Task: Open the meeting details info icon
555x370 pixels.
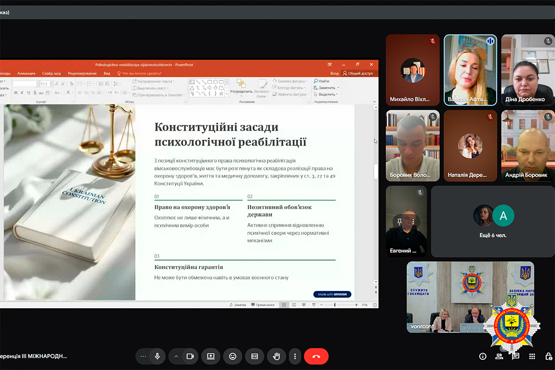Action: pyautogui.click(x=483, y=356)
